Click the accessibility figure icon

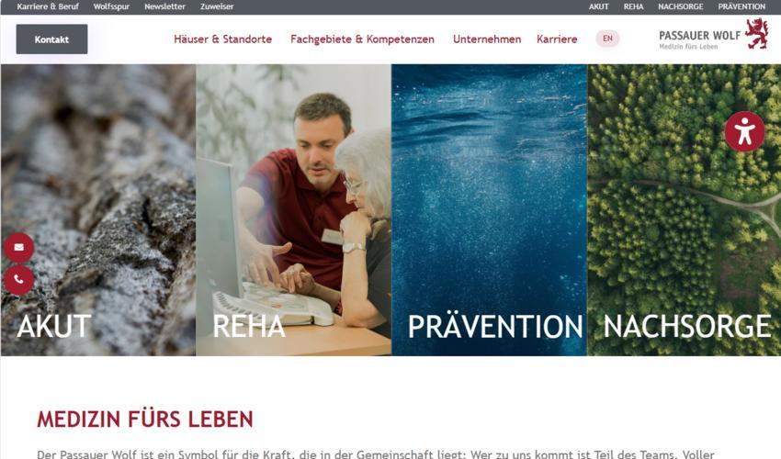point(744,131)
